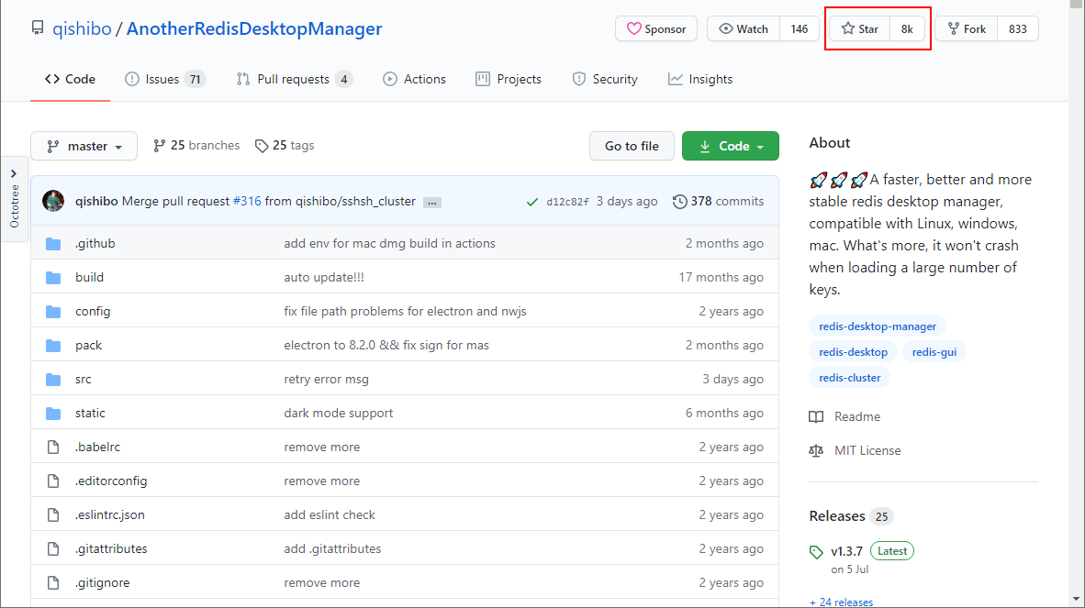Select the redis-cluster topic tag

pyautogui.click(x=850, y=377)
